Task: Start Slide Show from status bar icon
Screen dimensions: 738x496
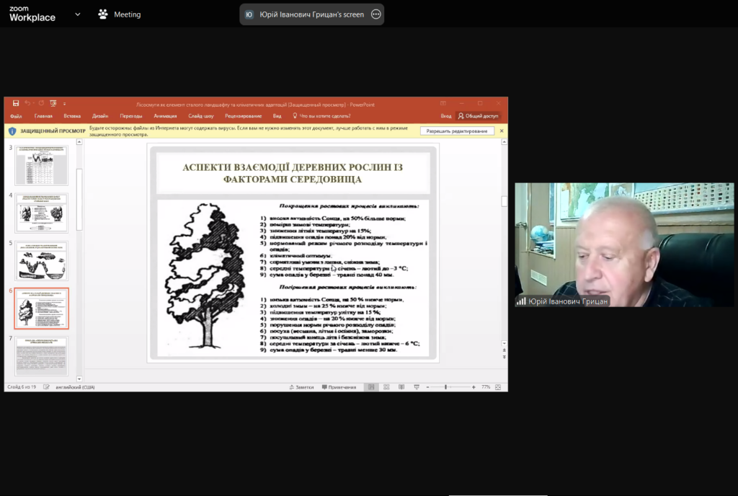Action: [416, 387]
